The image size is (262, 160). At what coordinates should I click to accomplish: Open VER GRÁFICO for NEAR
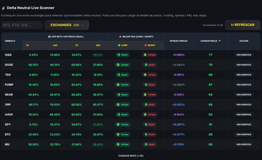tap(244, 94)
